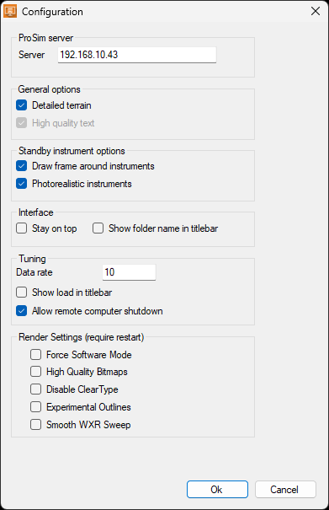Click the Data rate input field
This screenshot has width=329, height=510.
(129, 272)
